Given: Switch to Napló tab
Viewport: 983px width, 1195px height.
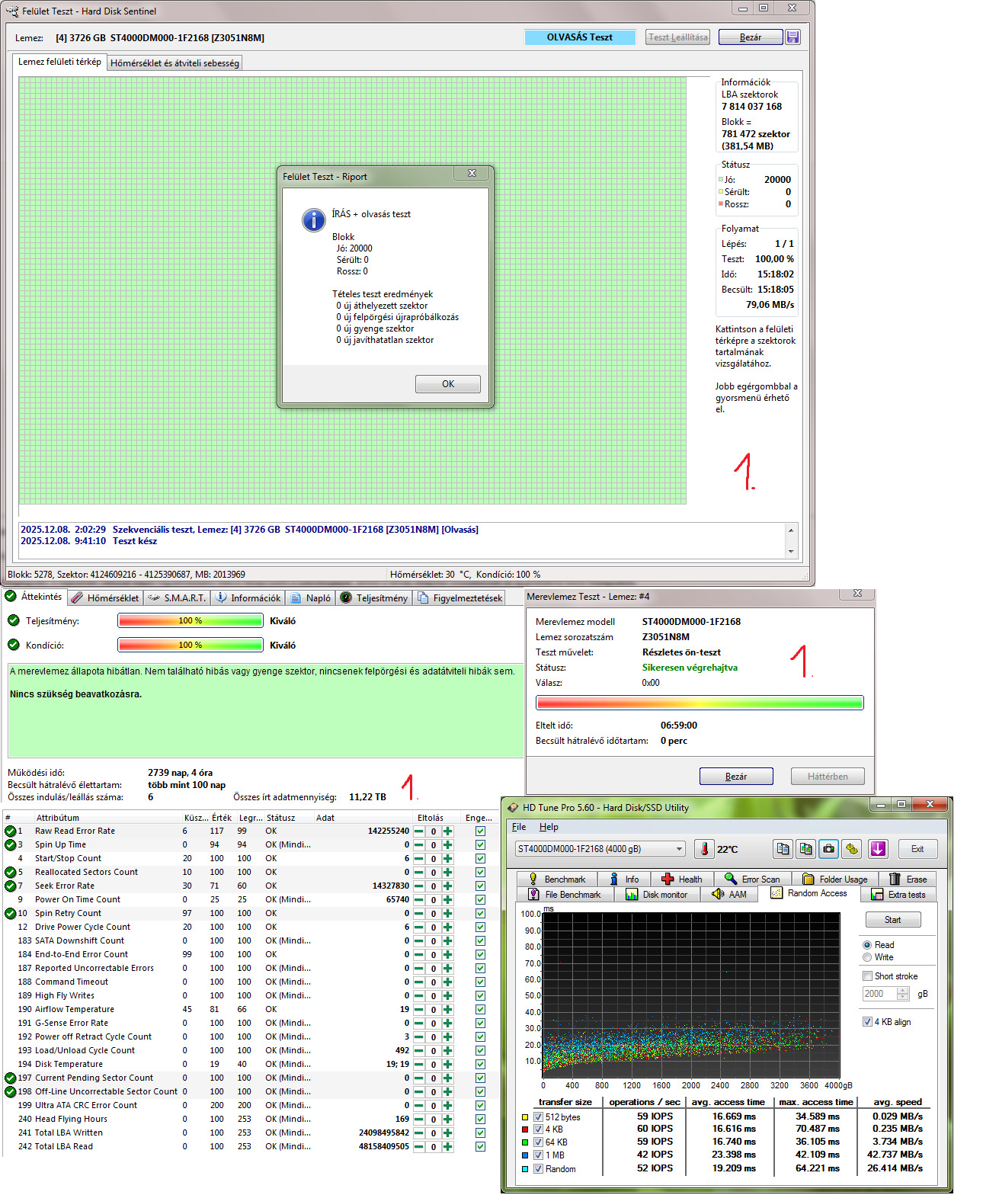Looking at the screenshot, I should (311, 598).
